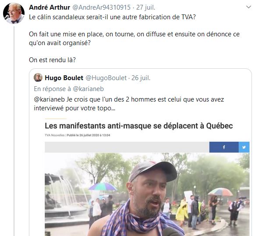The height and width of the screenshot is (236, 255).
Task: Click the gray bar above the video
Action: (x=127, y=147)
